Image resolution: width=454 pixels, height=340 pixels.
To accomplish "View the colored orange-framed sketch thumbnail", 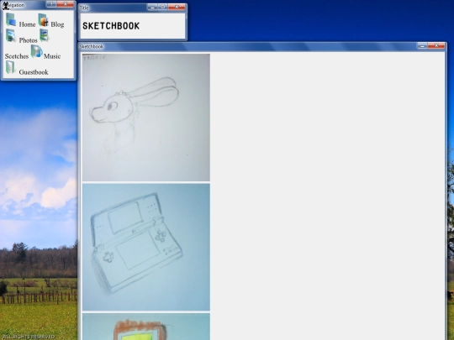I will [x=146, y=327].
